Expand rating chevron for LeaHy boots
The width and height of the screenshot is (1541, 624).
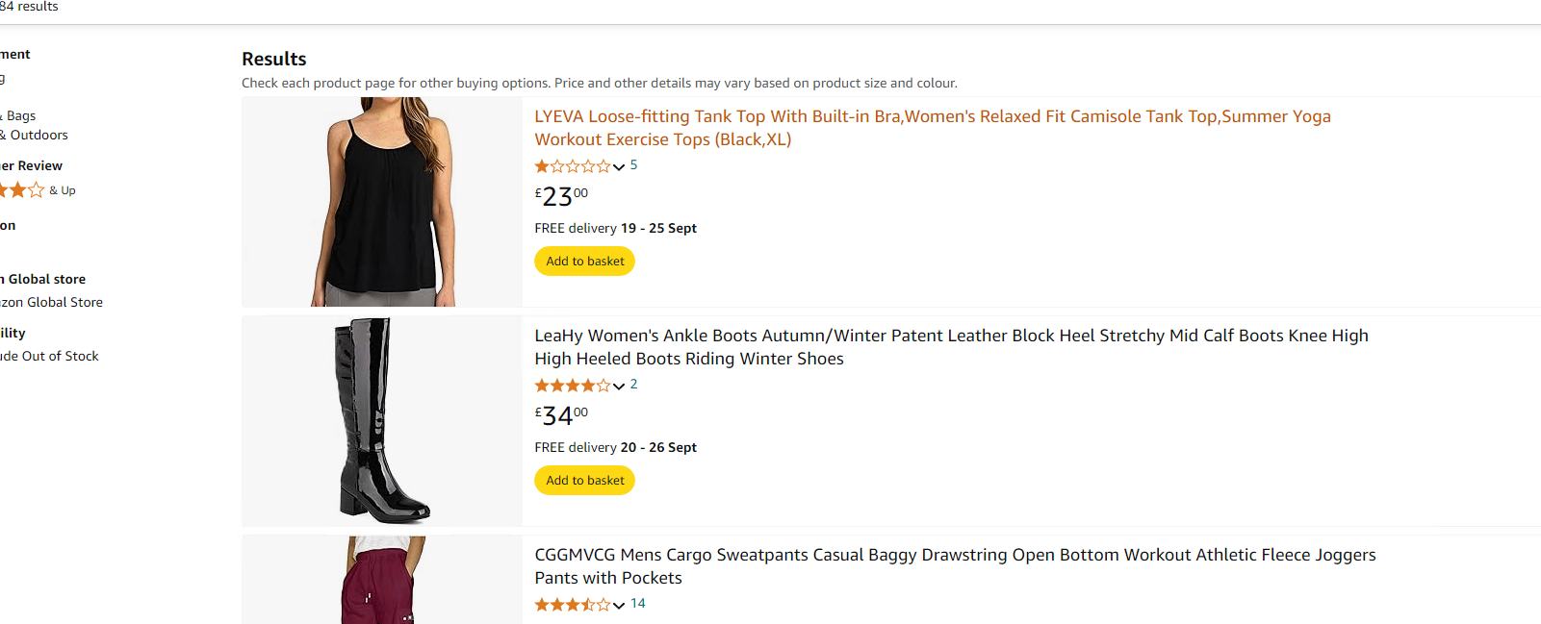pyautogui.click(x=619, y=387)
